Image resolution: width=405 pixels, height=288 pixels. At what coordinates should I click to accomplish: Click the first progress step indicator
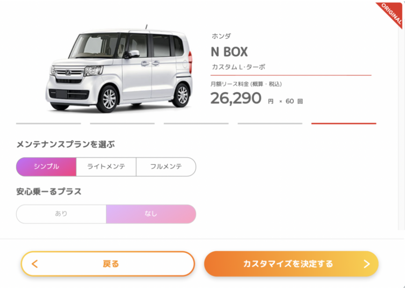(x=49, y=124)
